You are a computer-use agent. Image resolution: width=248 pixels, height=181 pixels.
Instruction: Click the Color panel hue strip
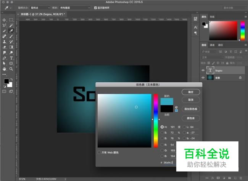point(243,30)
